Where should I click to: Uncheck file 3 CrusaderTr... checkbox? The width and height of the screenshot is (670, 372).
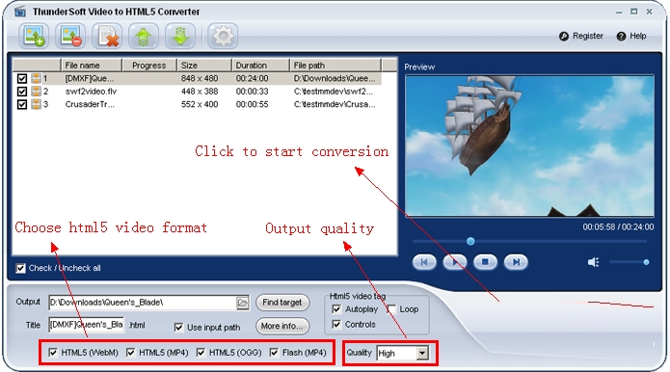tap(22, 104)
